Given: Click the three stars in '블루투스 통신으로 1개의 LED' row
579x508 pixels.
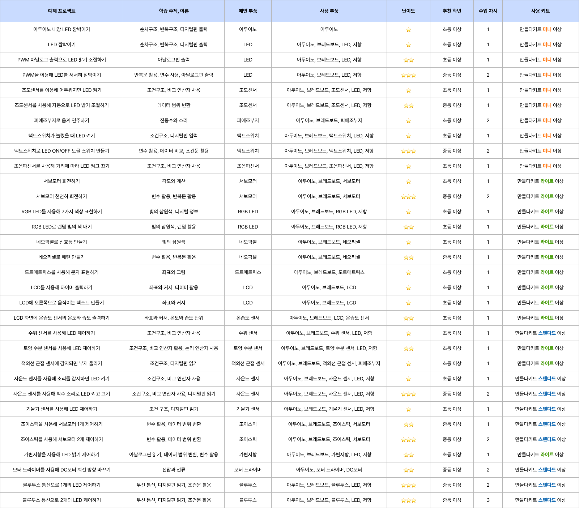Looking at the screenshot, I should (409, 485).
